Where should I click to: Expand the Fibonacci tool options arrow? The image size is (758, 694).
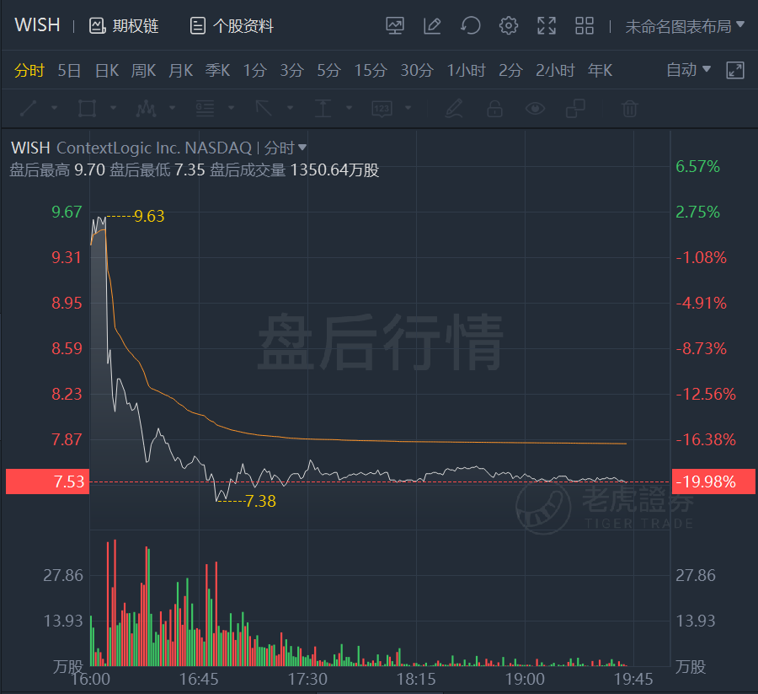pyautogui.click(x=231, y=107)
